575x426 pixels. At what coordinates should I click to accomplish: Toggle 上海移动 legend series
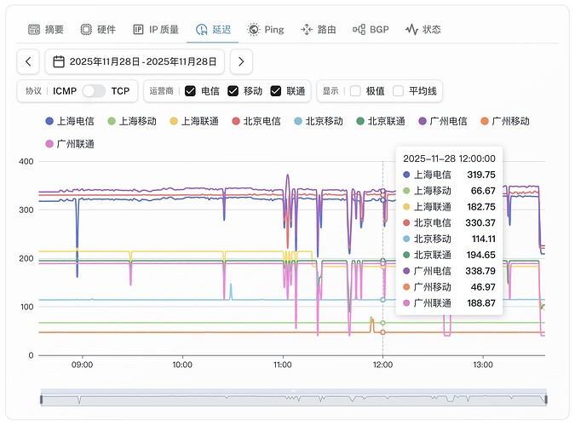[132, 121]
